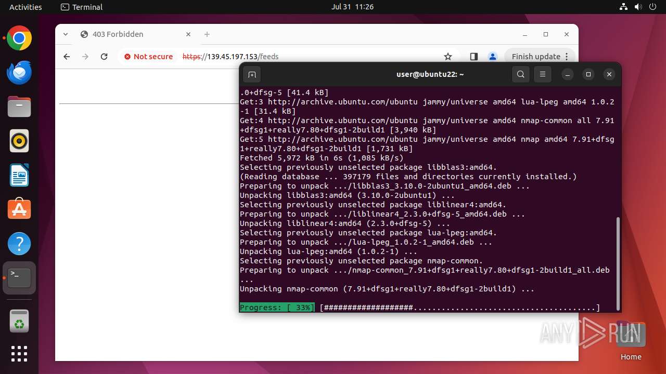
Task: Open the Files manager in dock
Action: [x=19, y=107]
